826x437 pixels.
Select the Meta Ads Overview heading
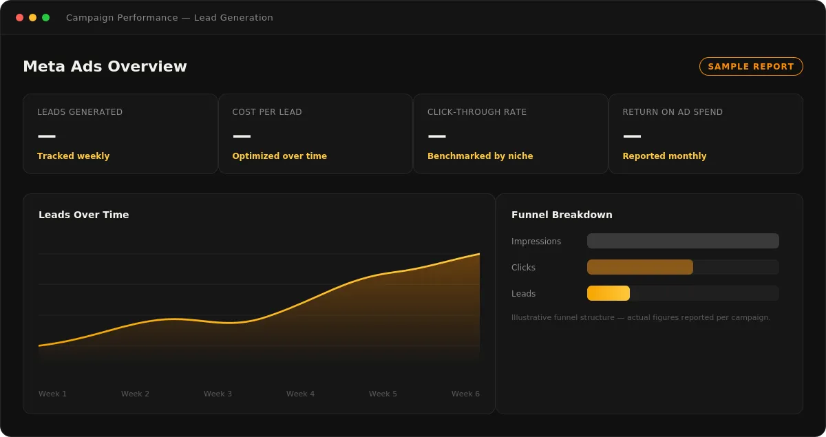(x=105, y=67)
